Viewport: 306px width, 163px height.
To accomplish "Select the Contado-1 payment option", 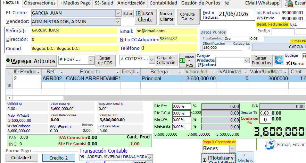I will (21, 158).
